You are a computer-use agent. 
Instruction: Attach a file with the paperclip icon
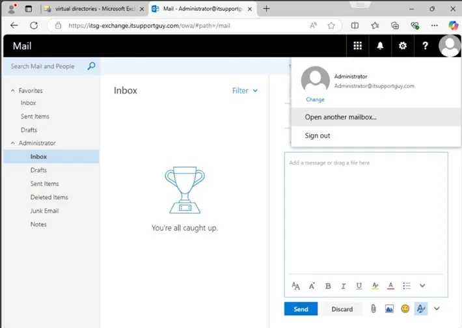point(374,309)
